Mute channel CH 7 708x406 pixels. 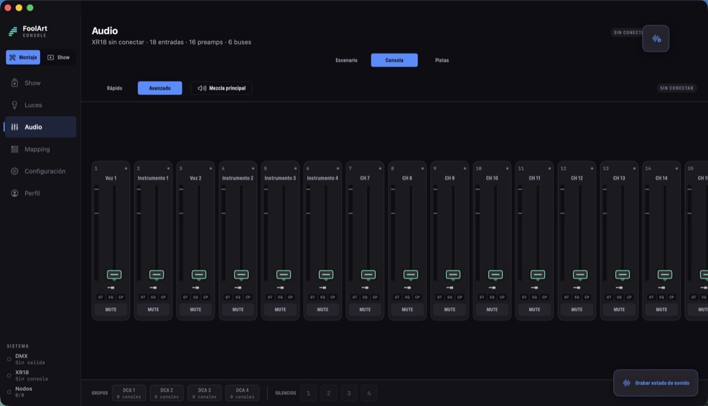click(x=365, y=309)
